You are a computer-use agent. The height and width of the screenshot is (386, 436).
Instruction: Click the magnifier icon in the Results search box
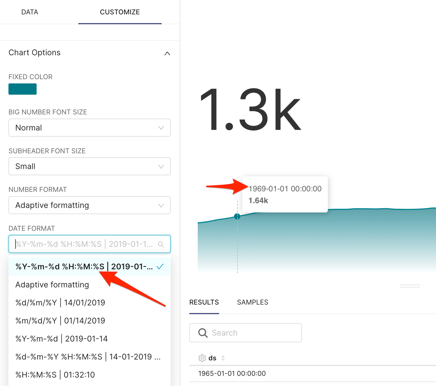(203, 333)
